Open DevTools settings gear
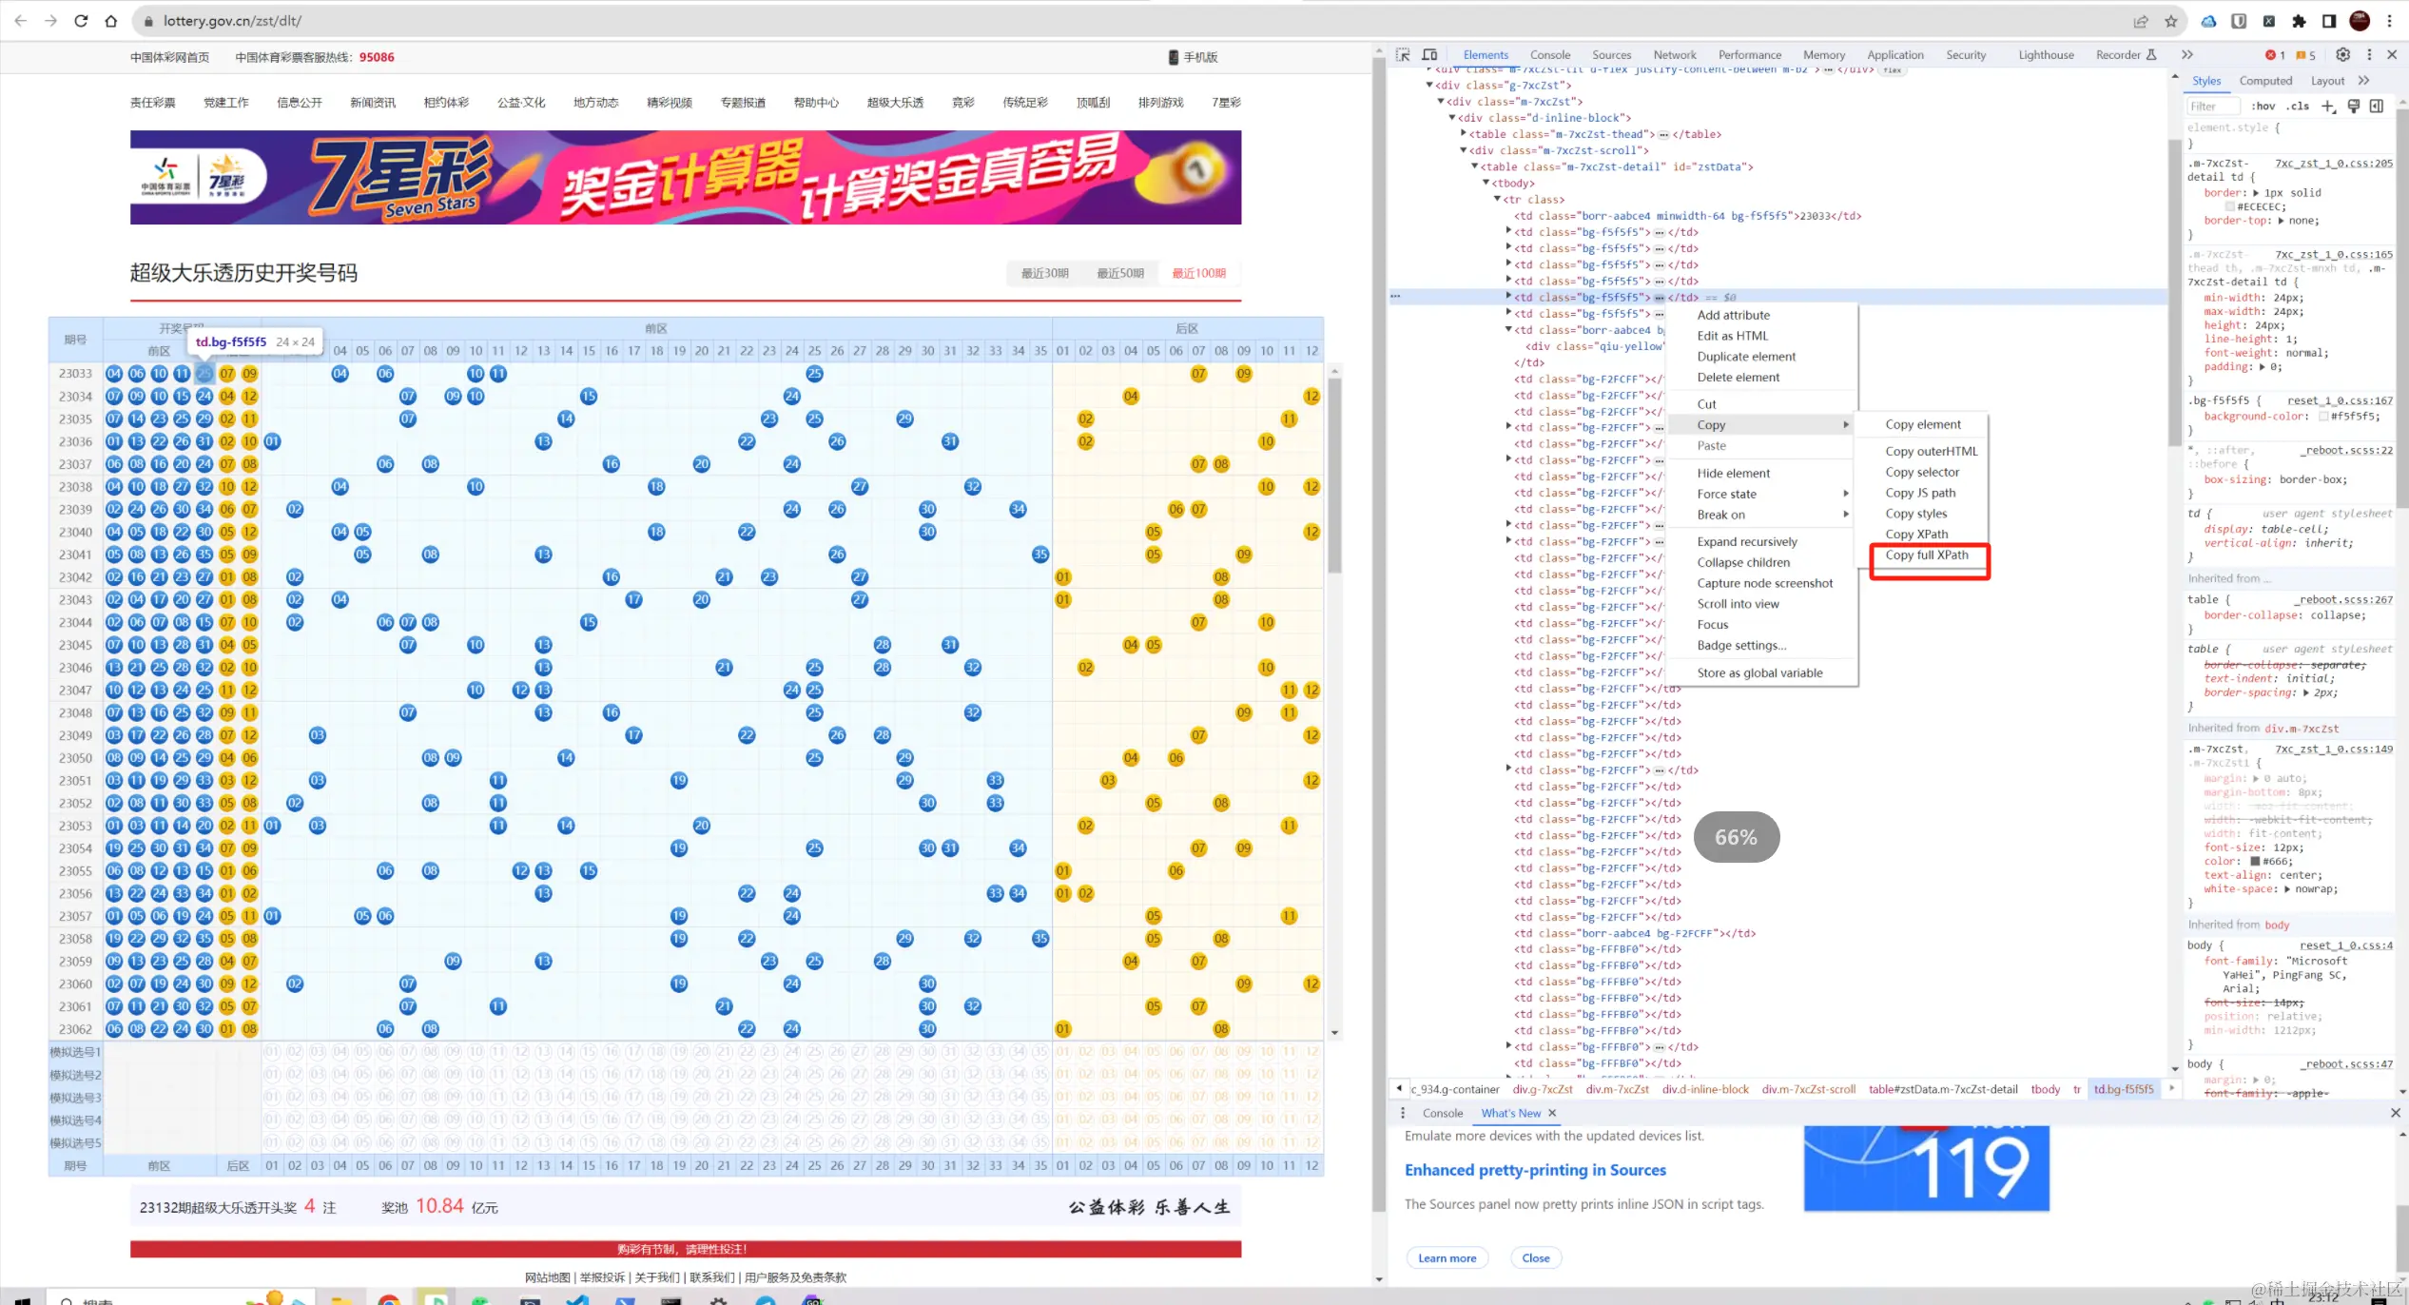Viewport: 2409px width, 1305px height. (2343, 55)
